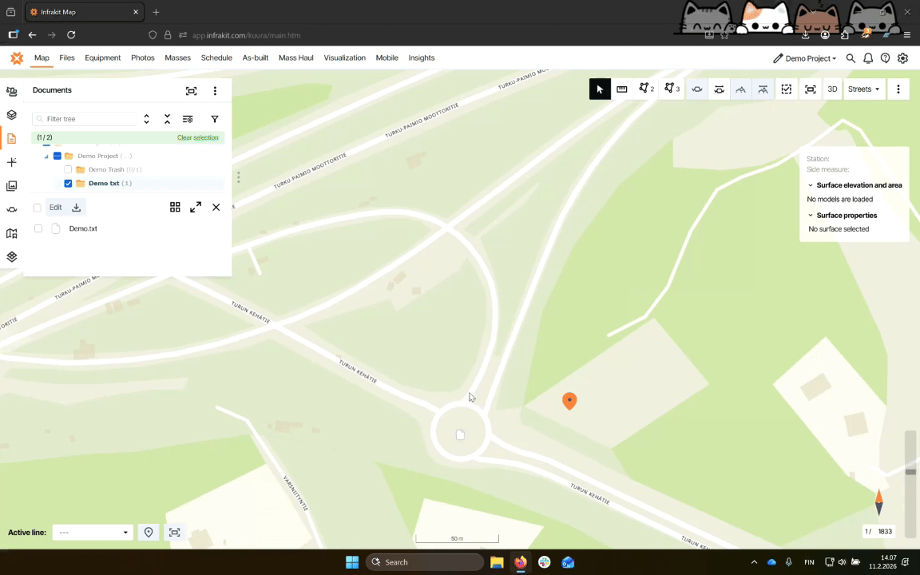This screenshot has width=920, height=575.
Task: Open the help question mark icon
Action: tap(886, 58)
